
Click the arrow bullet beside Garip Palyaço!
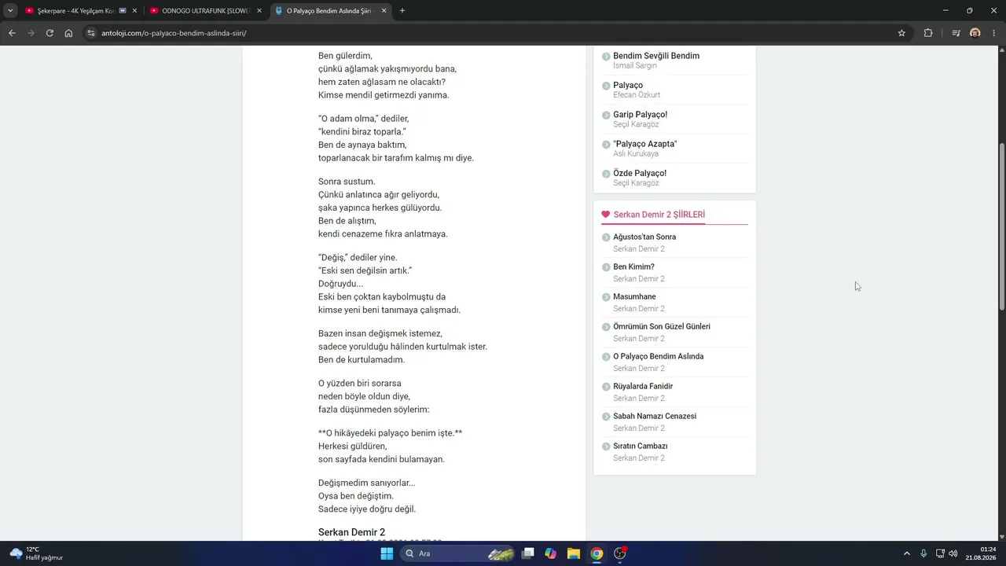[606, 115]
